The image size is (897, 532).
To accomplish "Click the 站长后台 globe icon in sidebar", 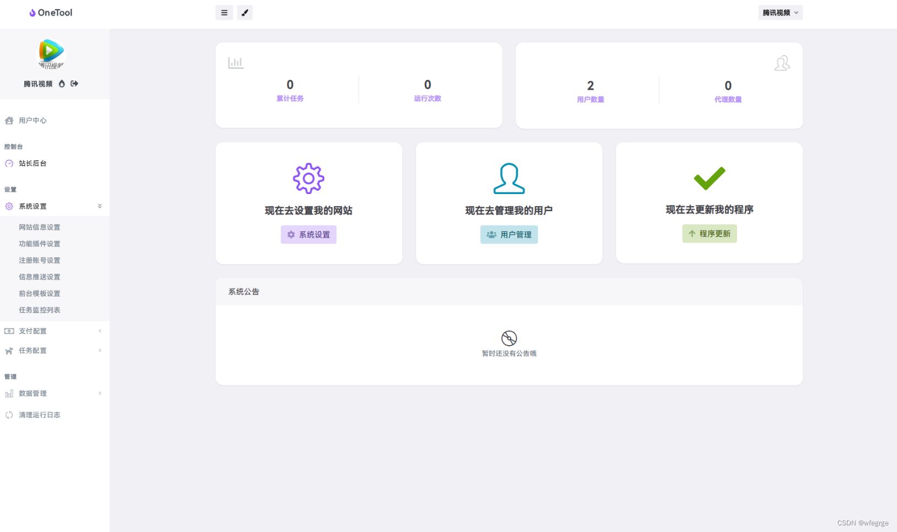I will 9,163.
